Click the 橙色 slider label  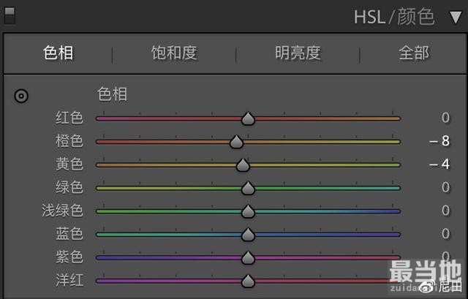[69, 141]
